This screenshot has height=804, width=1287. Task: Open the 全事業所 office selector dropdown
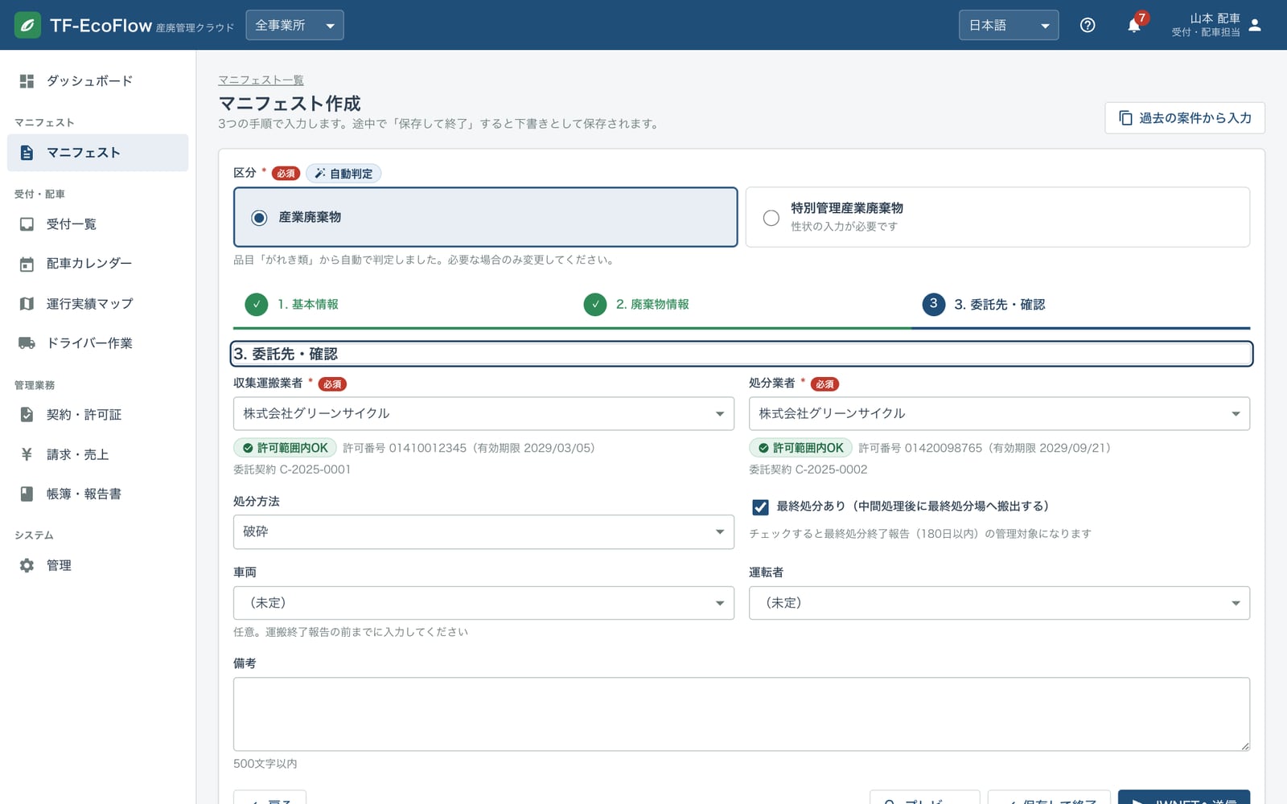[294, 25]
